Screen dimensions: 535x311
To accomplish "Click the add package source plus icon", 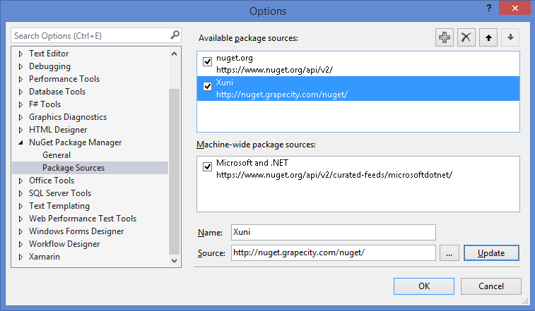I will tap(444, 38).
